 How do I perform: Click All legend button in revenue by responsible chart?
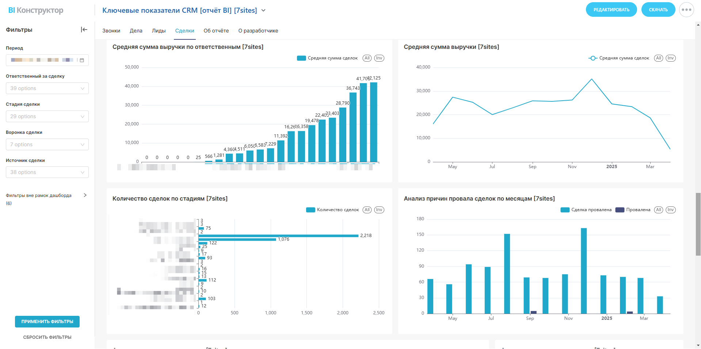[367, 58]
